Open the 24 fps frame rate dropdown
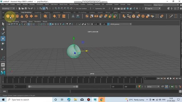The height and width of the screenshot is (102, 182). click(153, 87)
